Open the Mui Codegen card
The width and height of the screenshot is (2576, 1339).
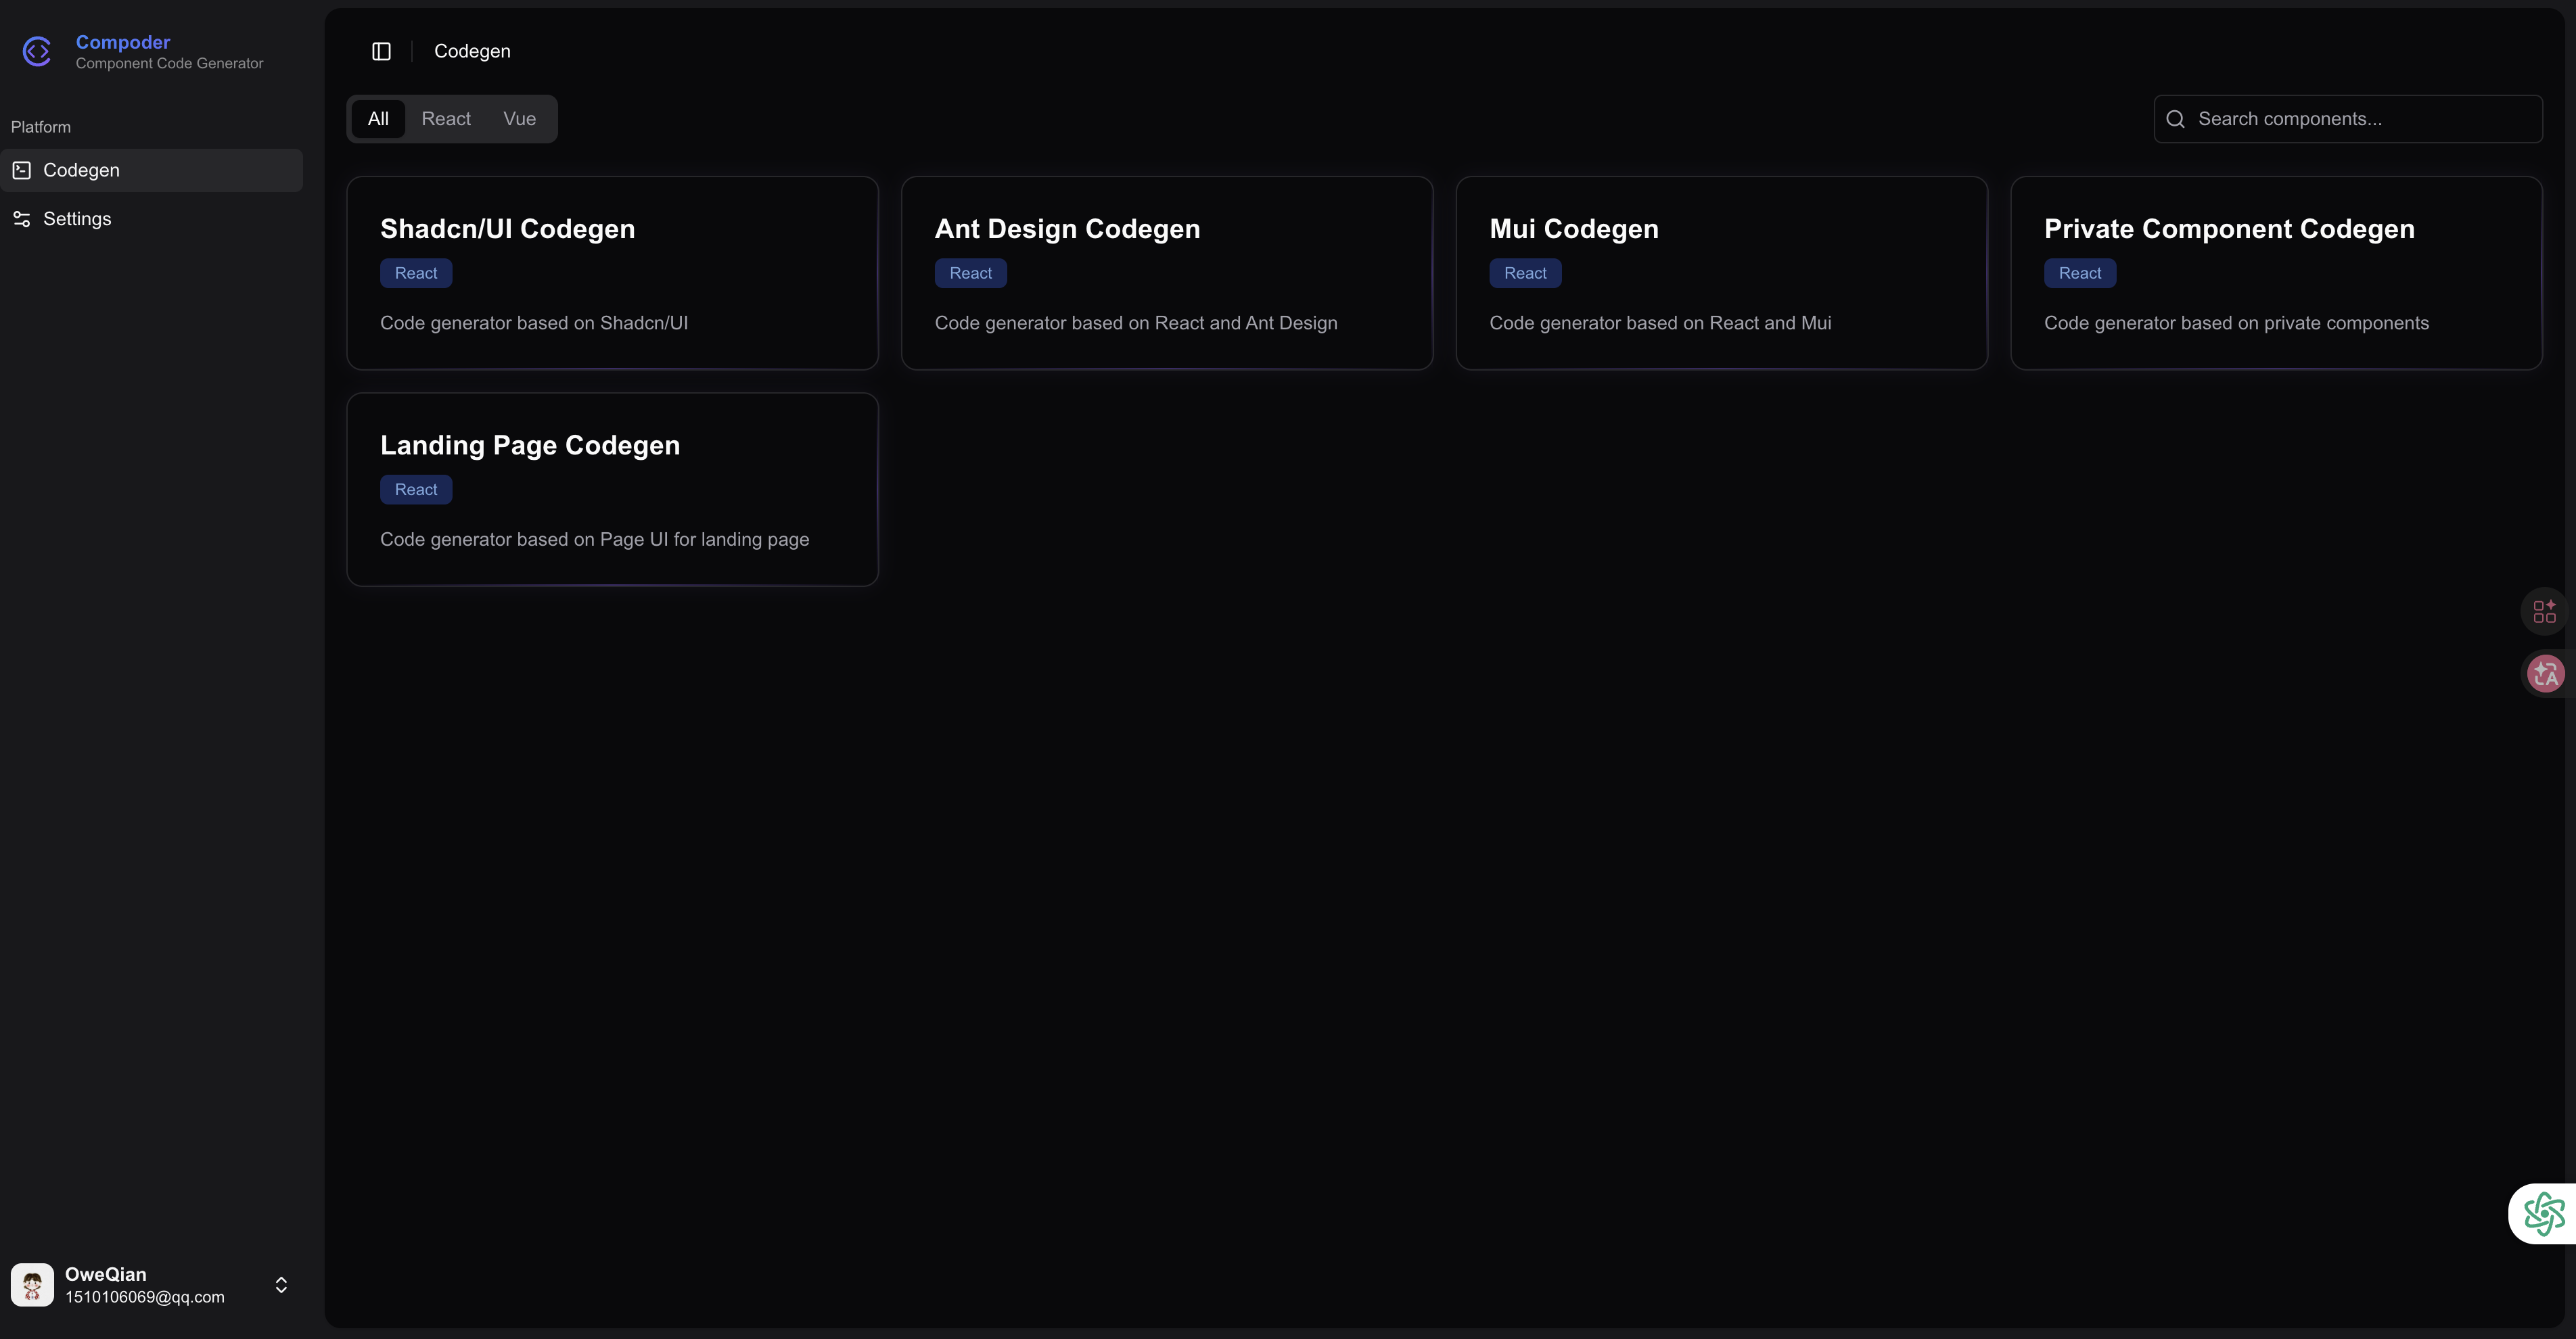[x=1721, y=273]
